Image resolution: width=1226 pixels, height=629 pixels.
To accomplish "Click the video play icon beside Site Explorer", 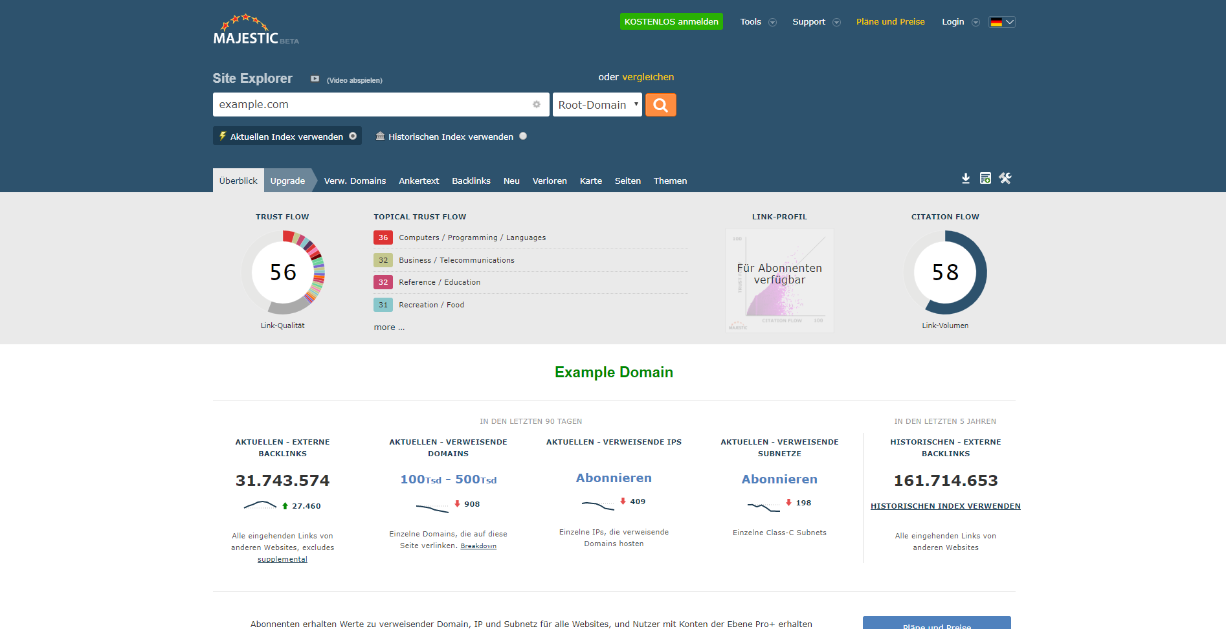I will point(315,79).
